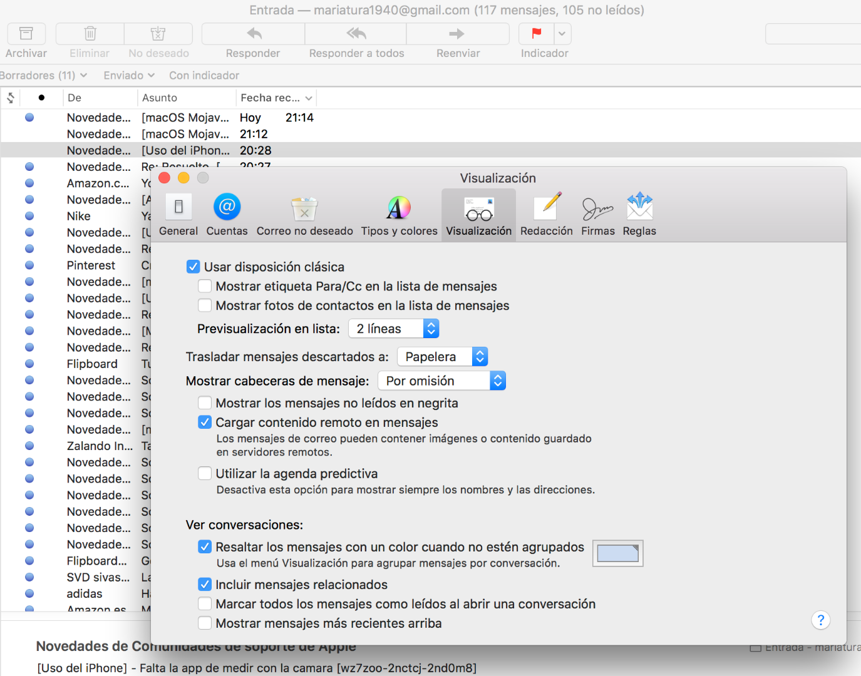
Task: Click the conversation highlight color swatch
Action: point(617,553)
